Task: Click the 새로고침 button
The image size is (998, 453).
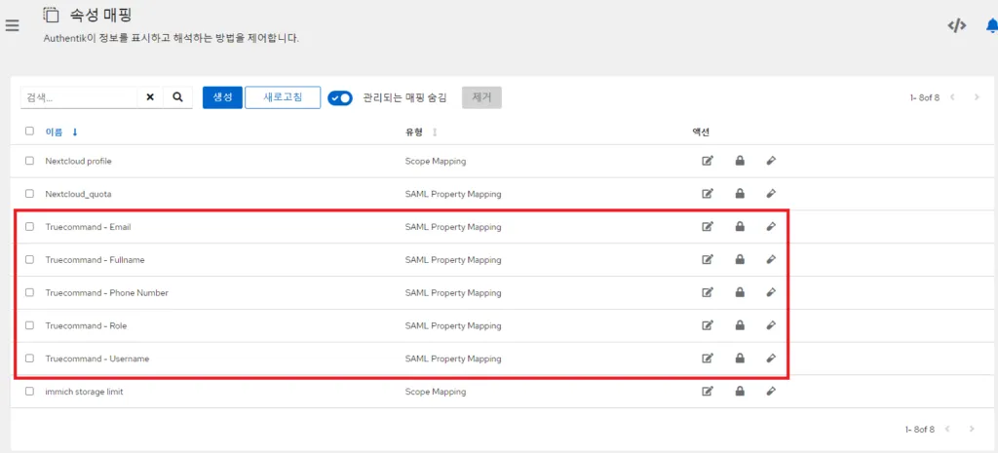Action: (x=283, y=97)
